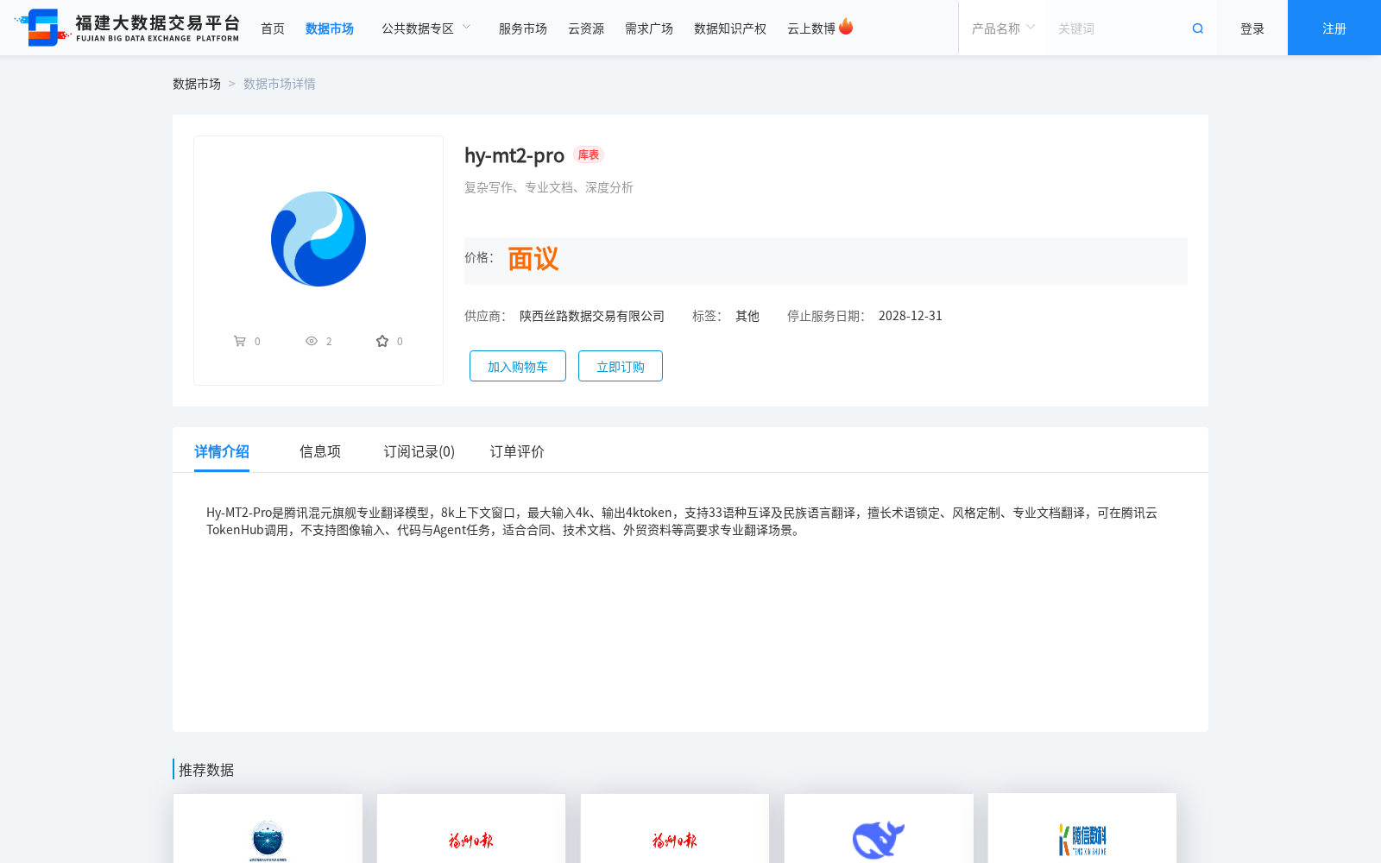This screenshot has height=863, width=1381.
Task: Click the 其他 tag value
Action: [747, 316]
